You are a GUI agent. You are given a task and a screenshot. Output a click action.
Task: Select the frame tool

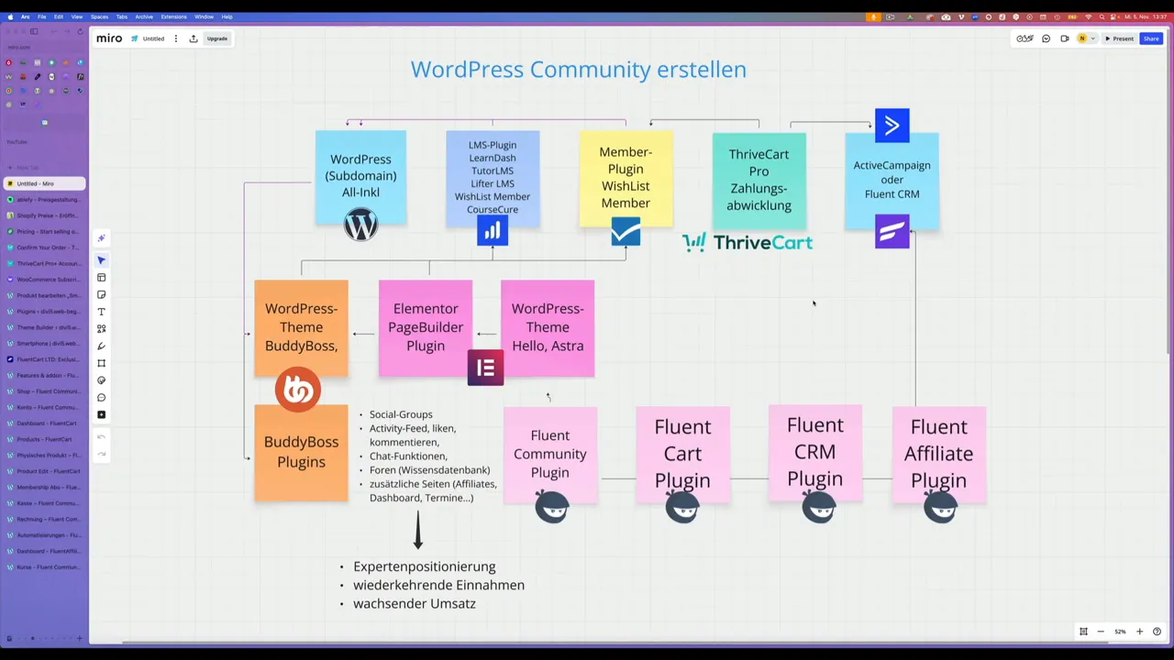[101, 363]
